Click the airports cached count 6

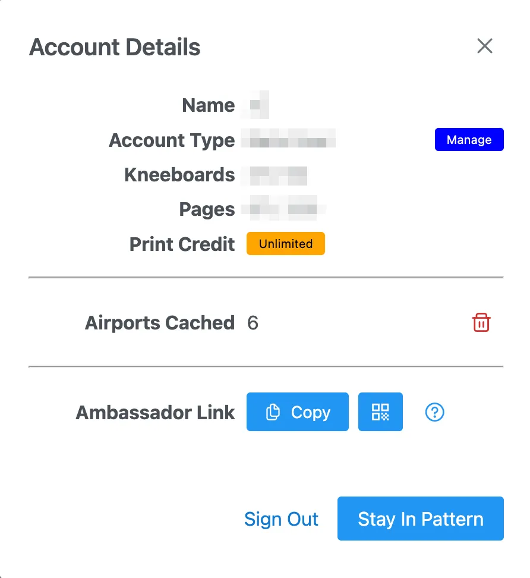pos(253,323)
